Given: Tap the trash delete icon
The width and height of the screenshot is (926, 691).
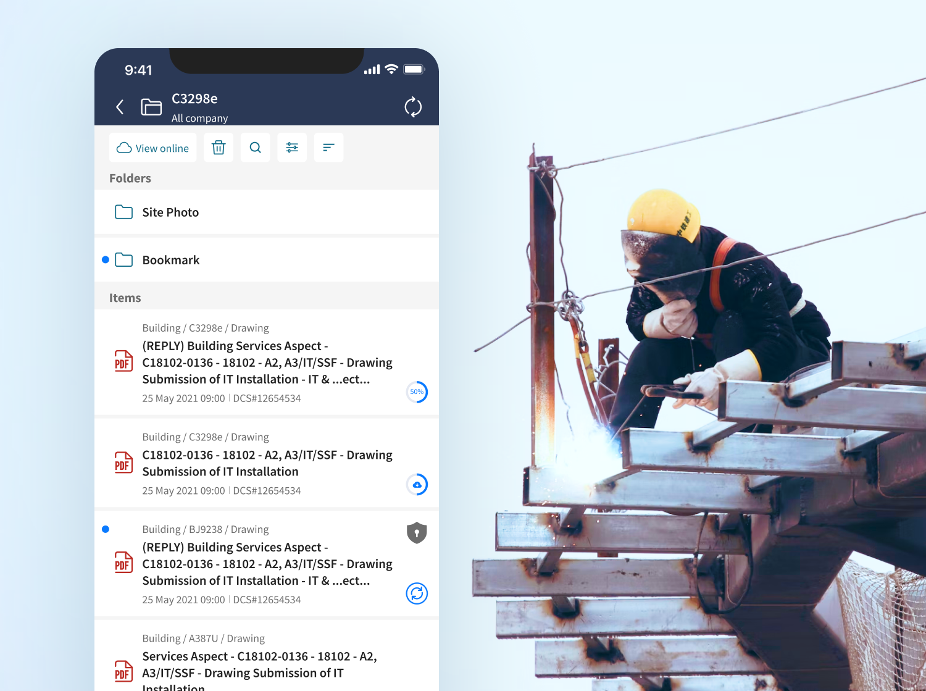Looking at the screenshot, I should click(219, 148).
